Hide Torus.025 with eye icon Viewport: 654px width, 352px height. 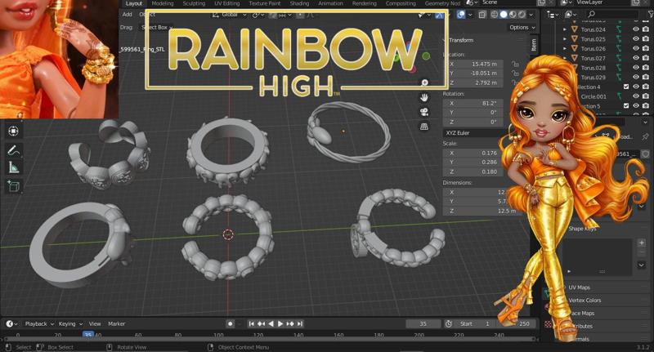(636, 38)
